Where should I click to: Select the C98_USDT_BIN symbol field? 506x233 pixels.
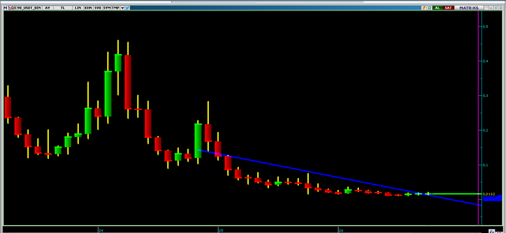click(x=28, y=8)
